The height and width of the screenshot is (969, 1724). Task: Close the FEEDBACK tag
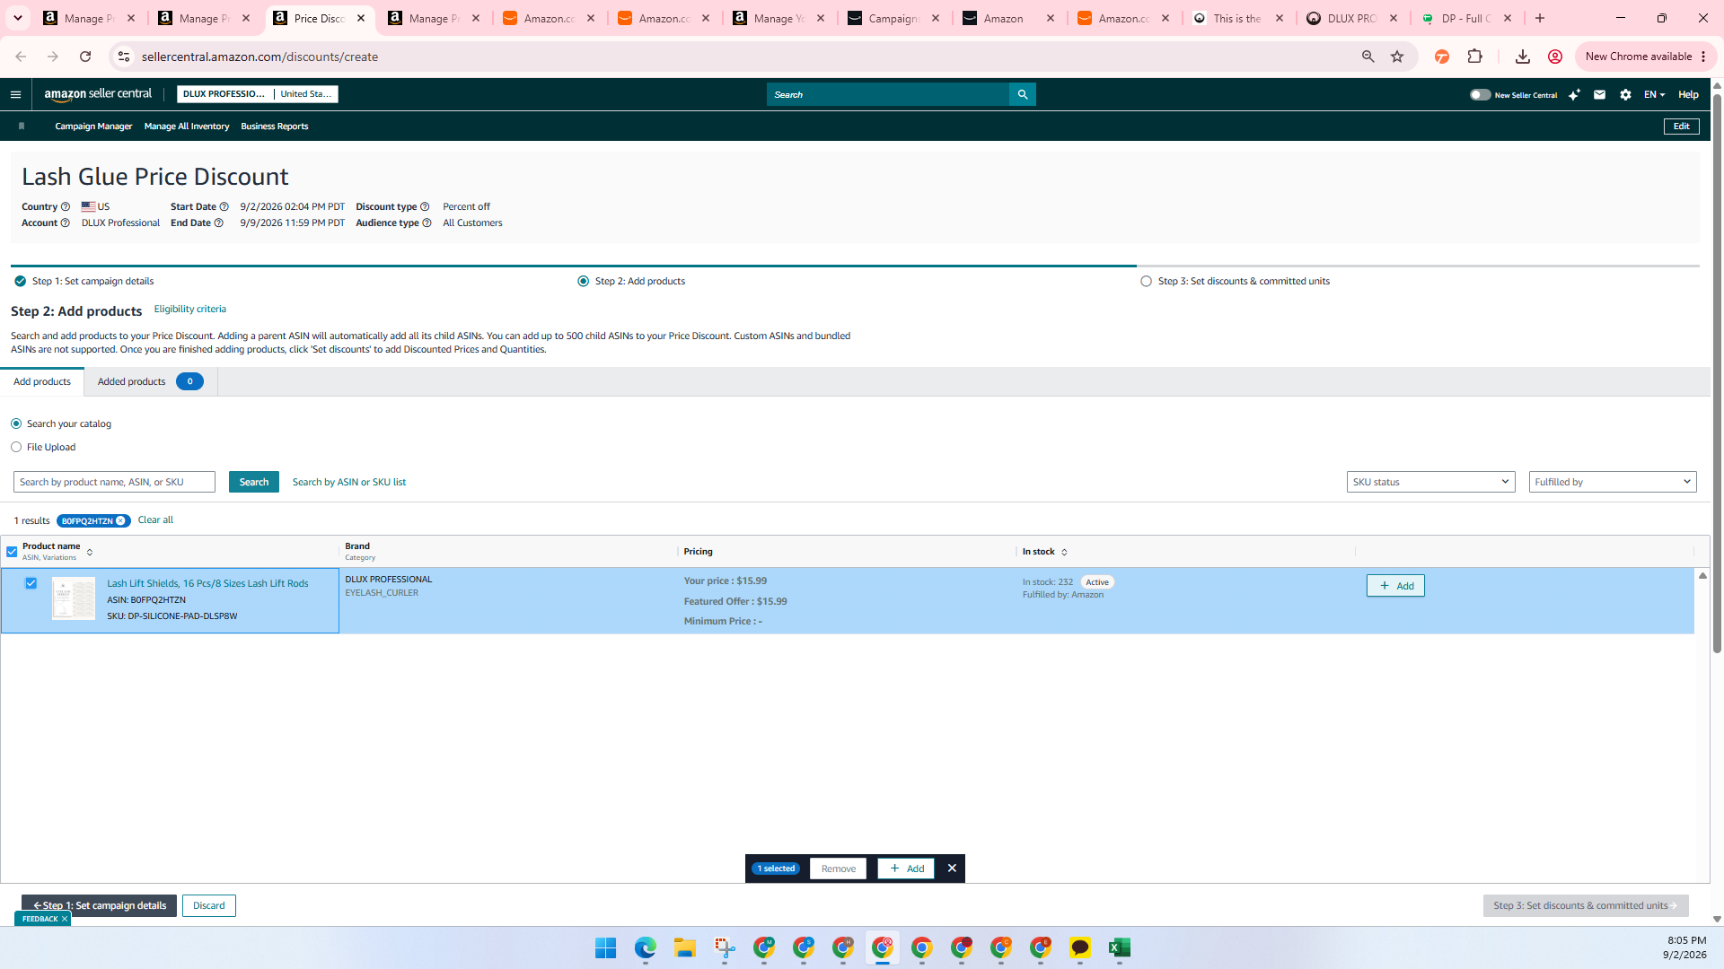[65, 919]
